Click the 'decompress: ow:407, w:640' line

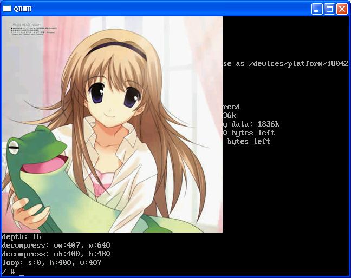pyautogui.click(x=56, y=246)
